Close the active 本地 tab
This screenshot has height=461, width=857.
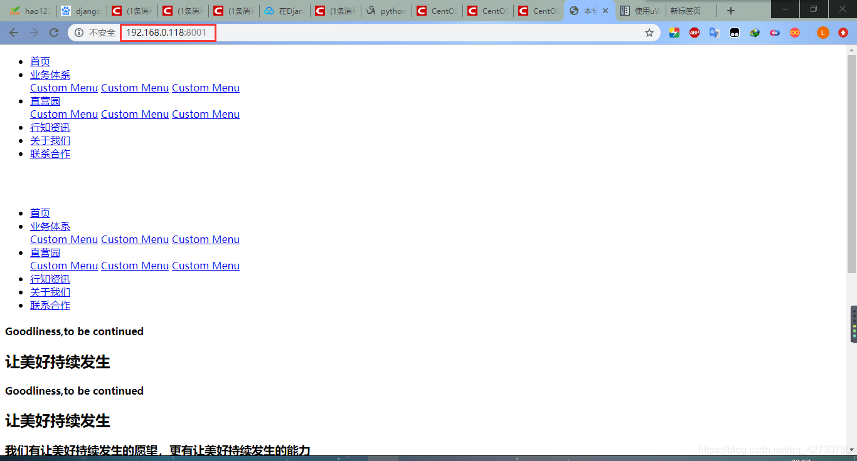point(605,11)
